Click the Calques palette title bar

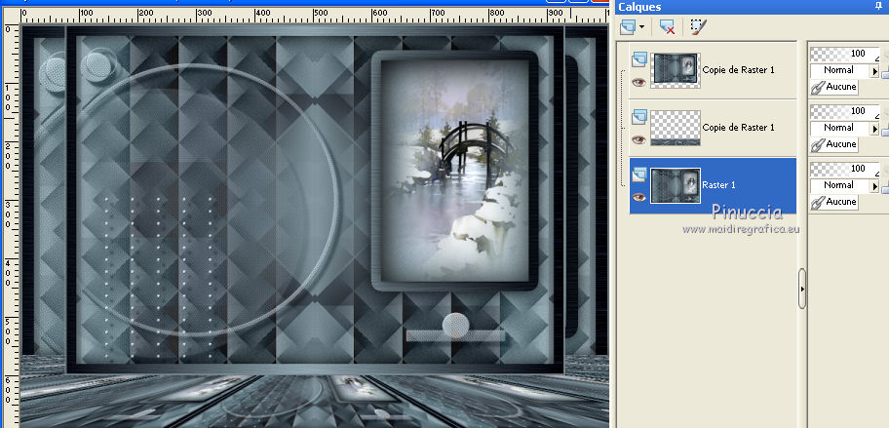(x=752, y=7)
